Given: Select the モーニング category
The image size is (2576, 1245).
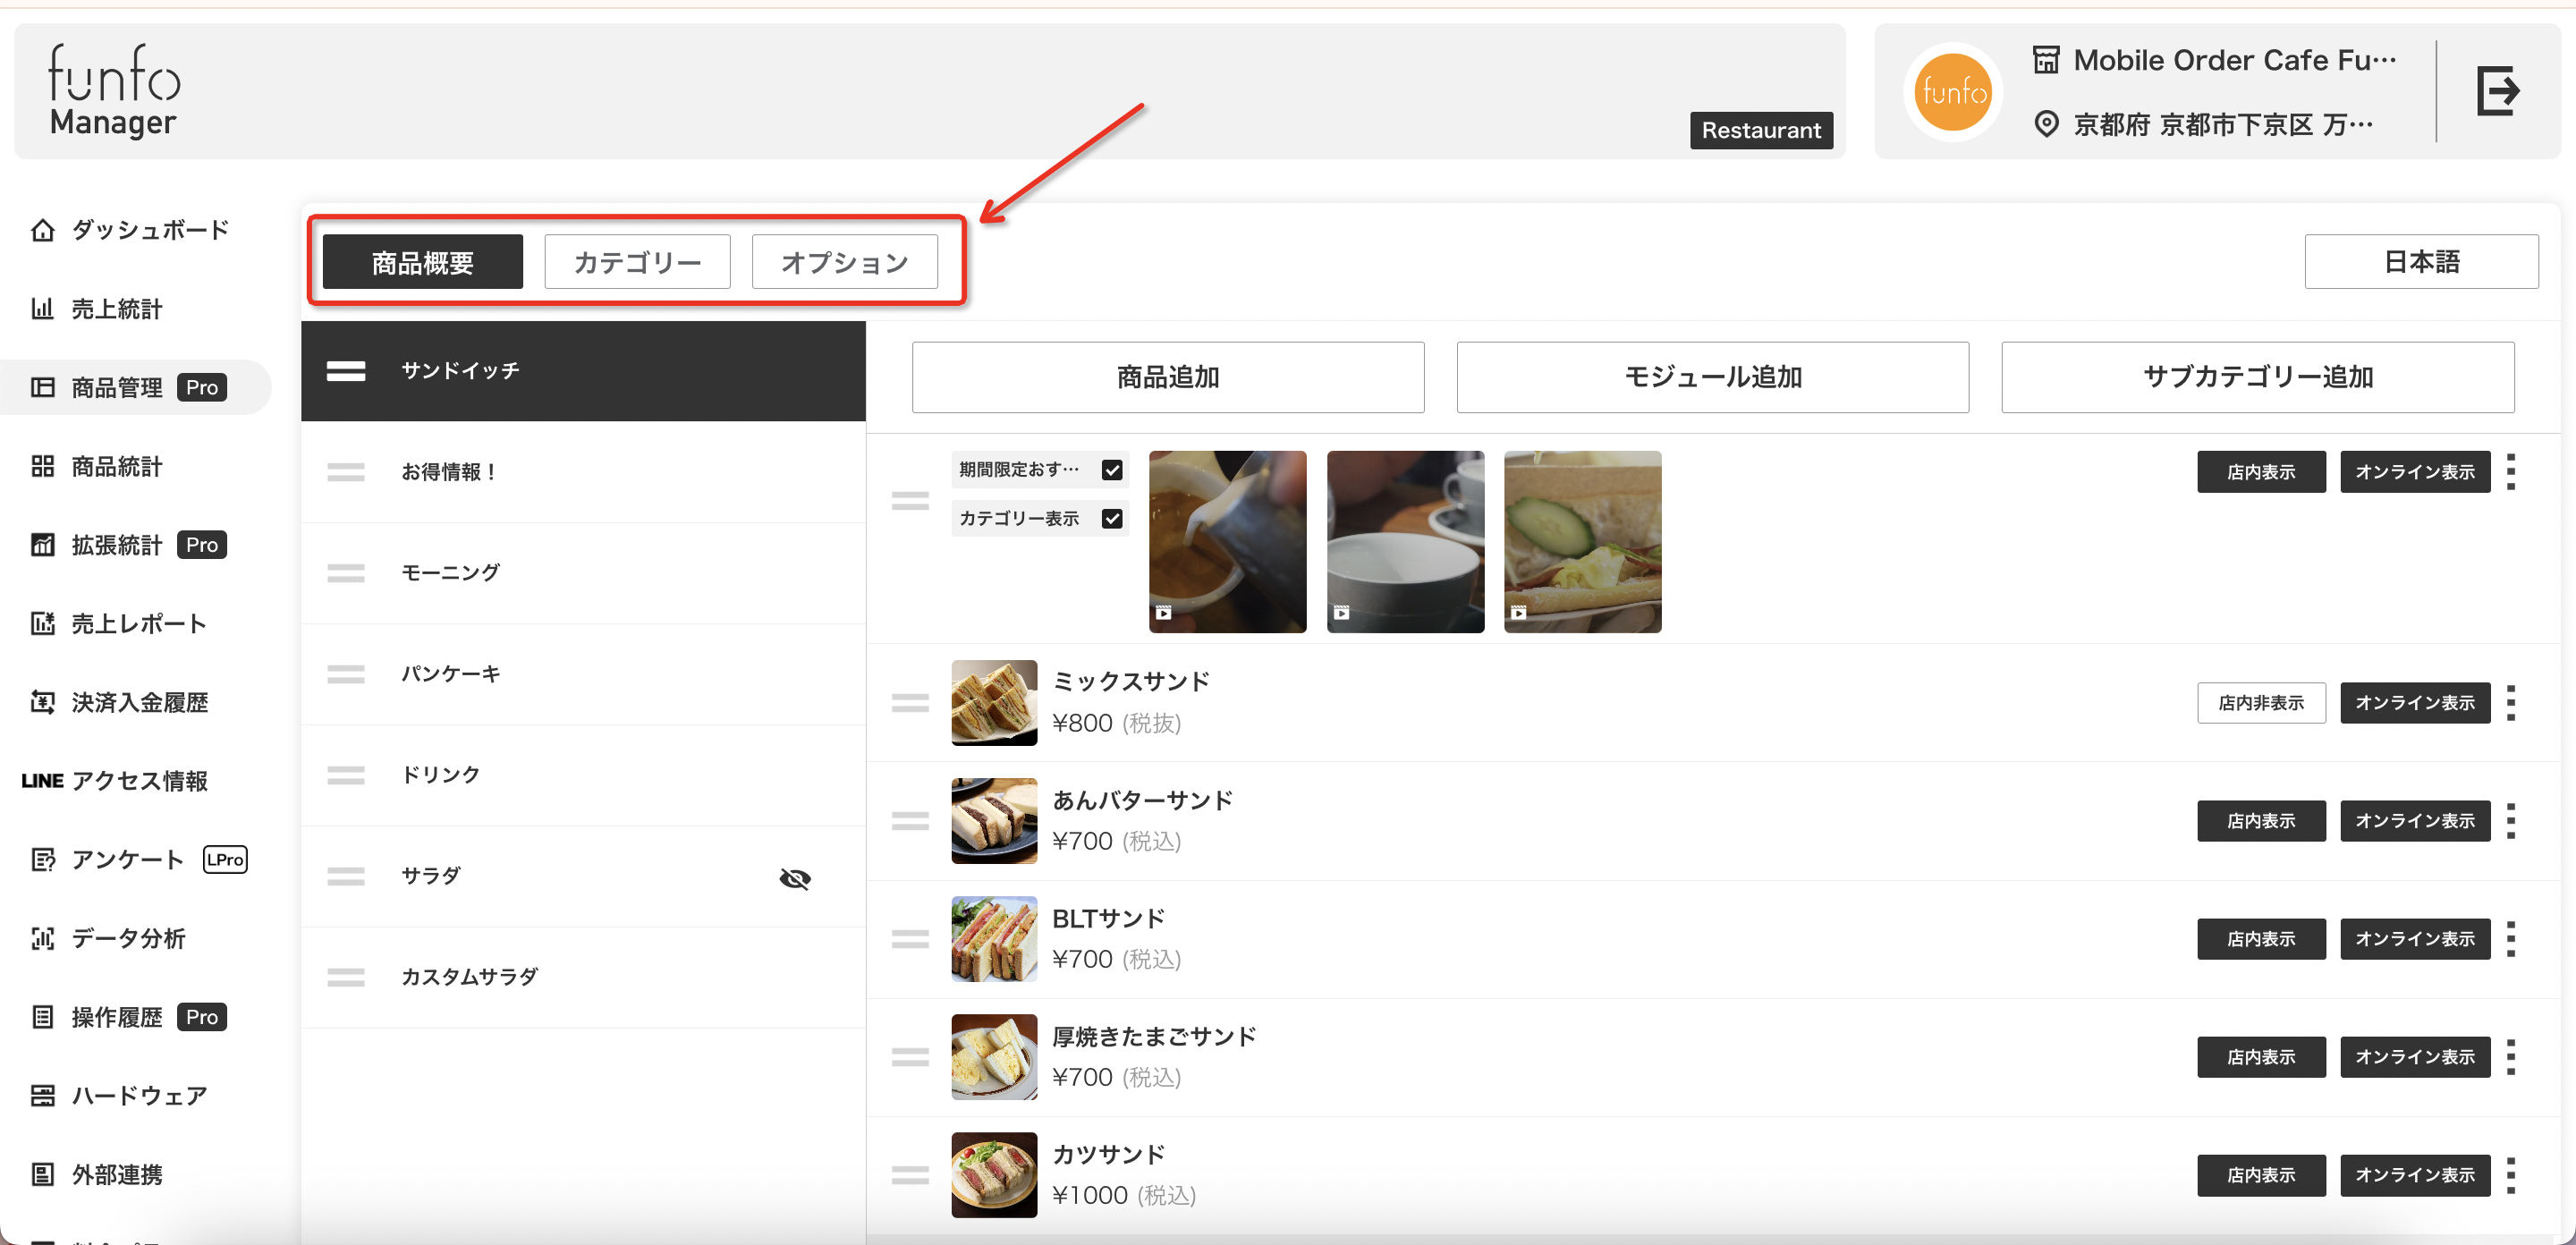Looking at the screenshot, I should (583, 573).
